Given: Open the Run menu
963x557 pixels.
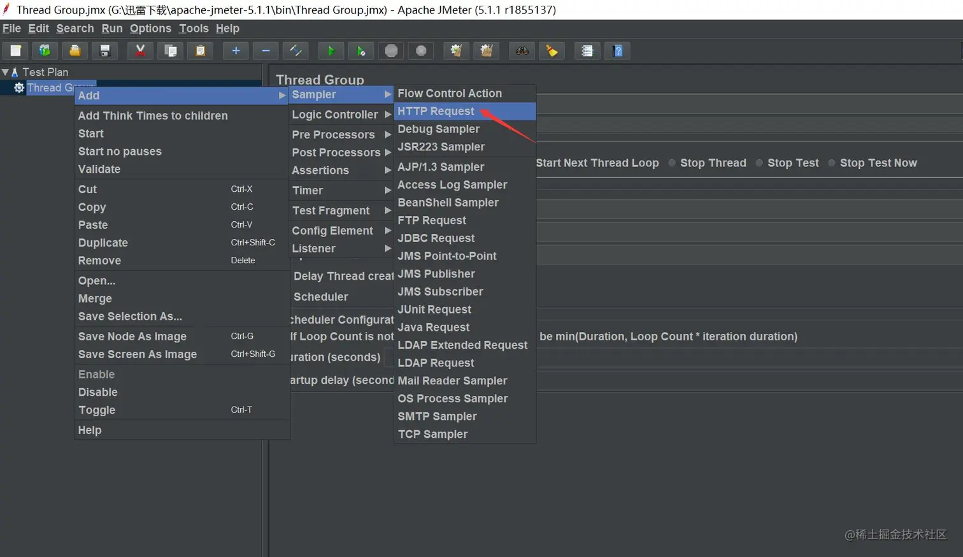Looking at the screenshot, I should (x=112, y=29).
